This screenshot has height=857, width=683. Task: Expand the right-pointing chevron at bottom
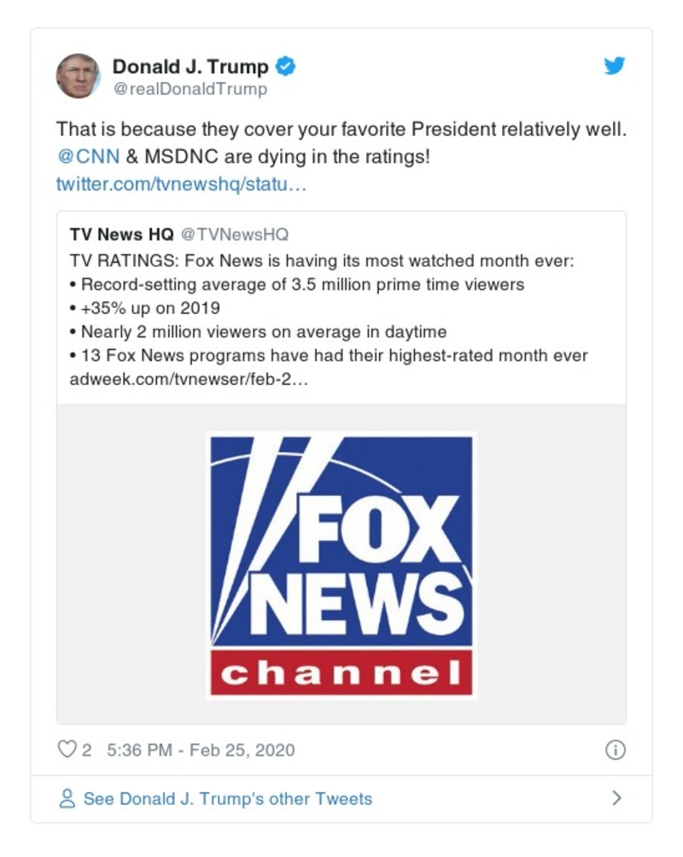pyautogui.click(x=616, y=798)
